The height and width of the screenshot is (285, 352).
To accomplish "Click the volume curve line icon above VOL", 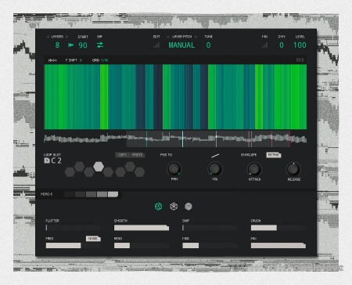I will [215, 156].
